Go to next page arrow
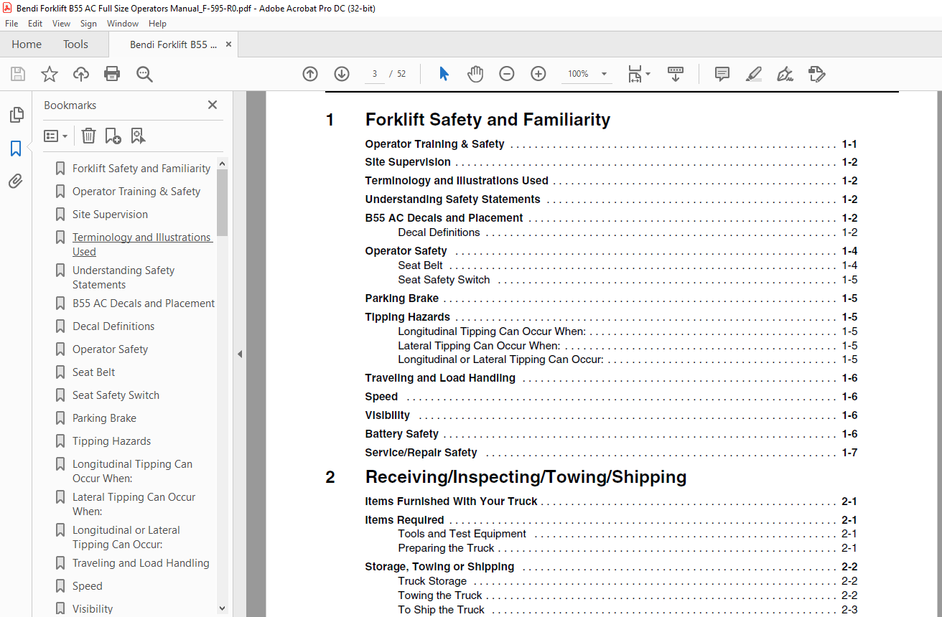The height and width of the screenshot is (617, 942). [x=342, y=74]
